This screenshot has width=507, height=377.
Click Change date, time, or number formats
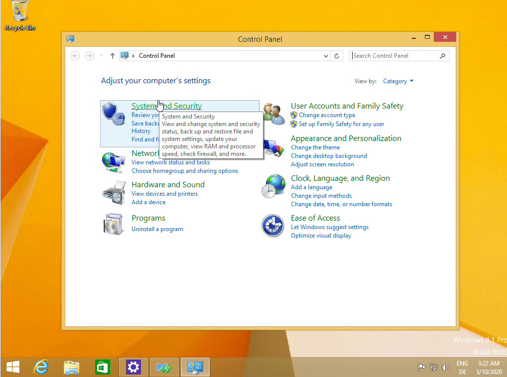coord(341,204)
